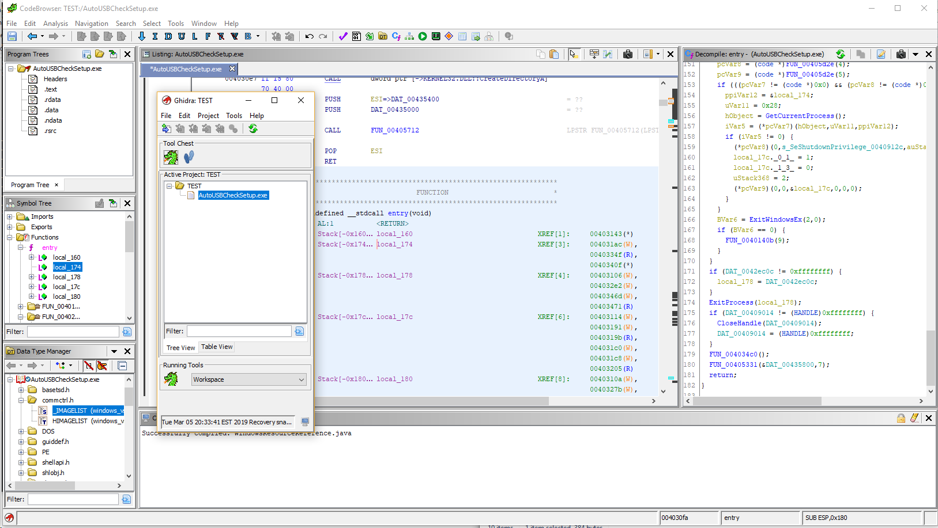Open the Memory Map toolbar icon

tap(436, 36)
